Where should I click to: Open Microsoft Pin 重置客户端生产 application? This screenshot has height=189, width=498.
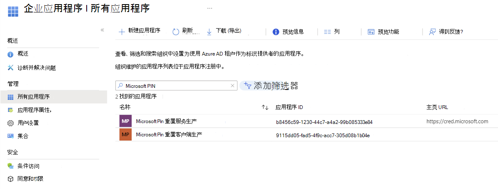coord(169,135)
